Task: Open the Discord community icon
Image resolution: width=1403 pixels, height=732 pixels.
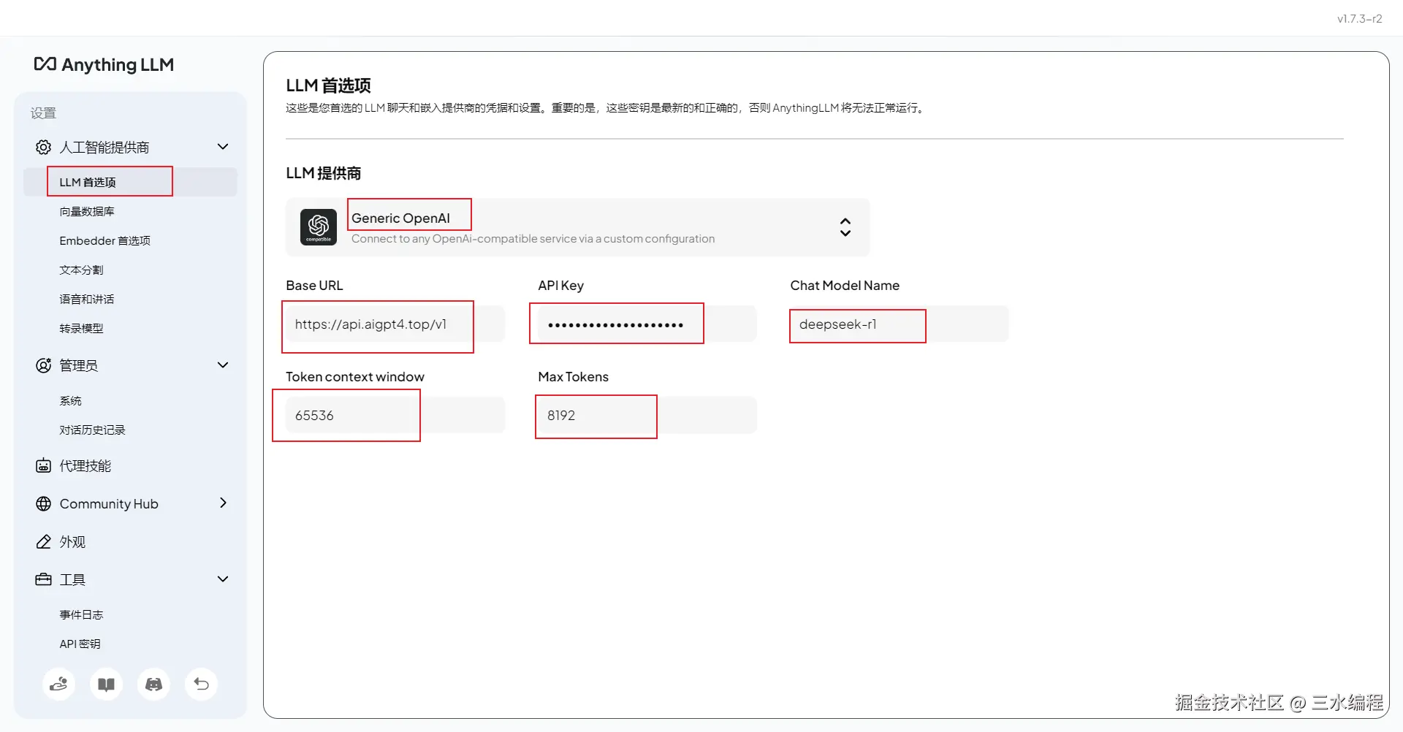Action: point(153,684)
